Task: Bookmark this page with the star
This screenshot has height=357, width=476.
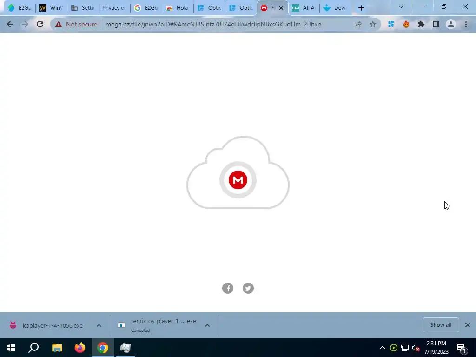Action: pos(373,24)
